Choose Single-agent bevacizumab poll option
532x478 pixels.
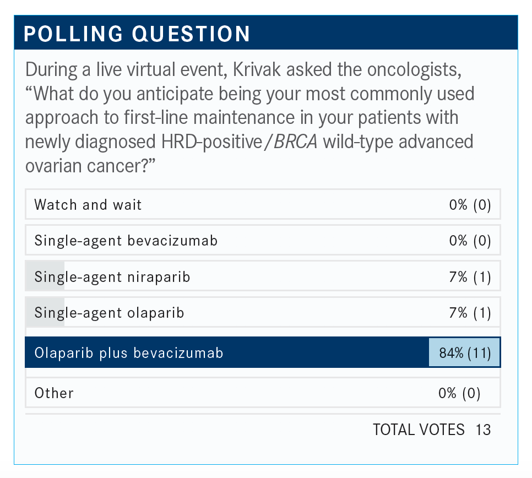(x=126, y=241)
